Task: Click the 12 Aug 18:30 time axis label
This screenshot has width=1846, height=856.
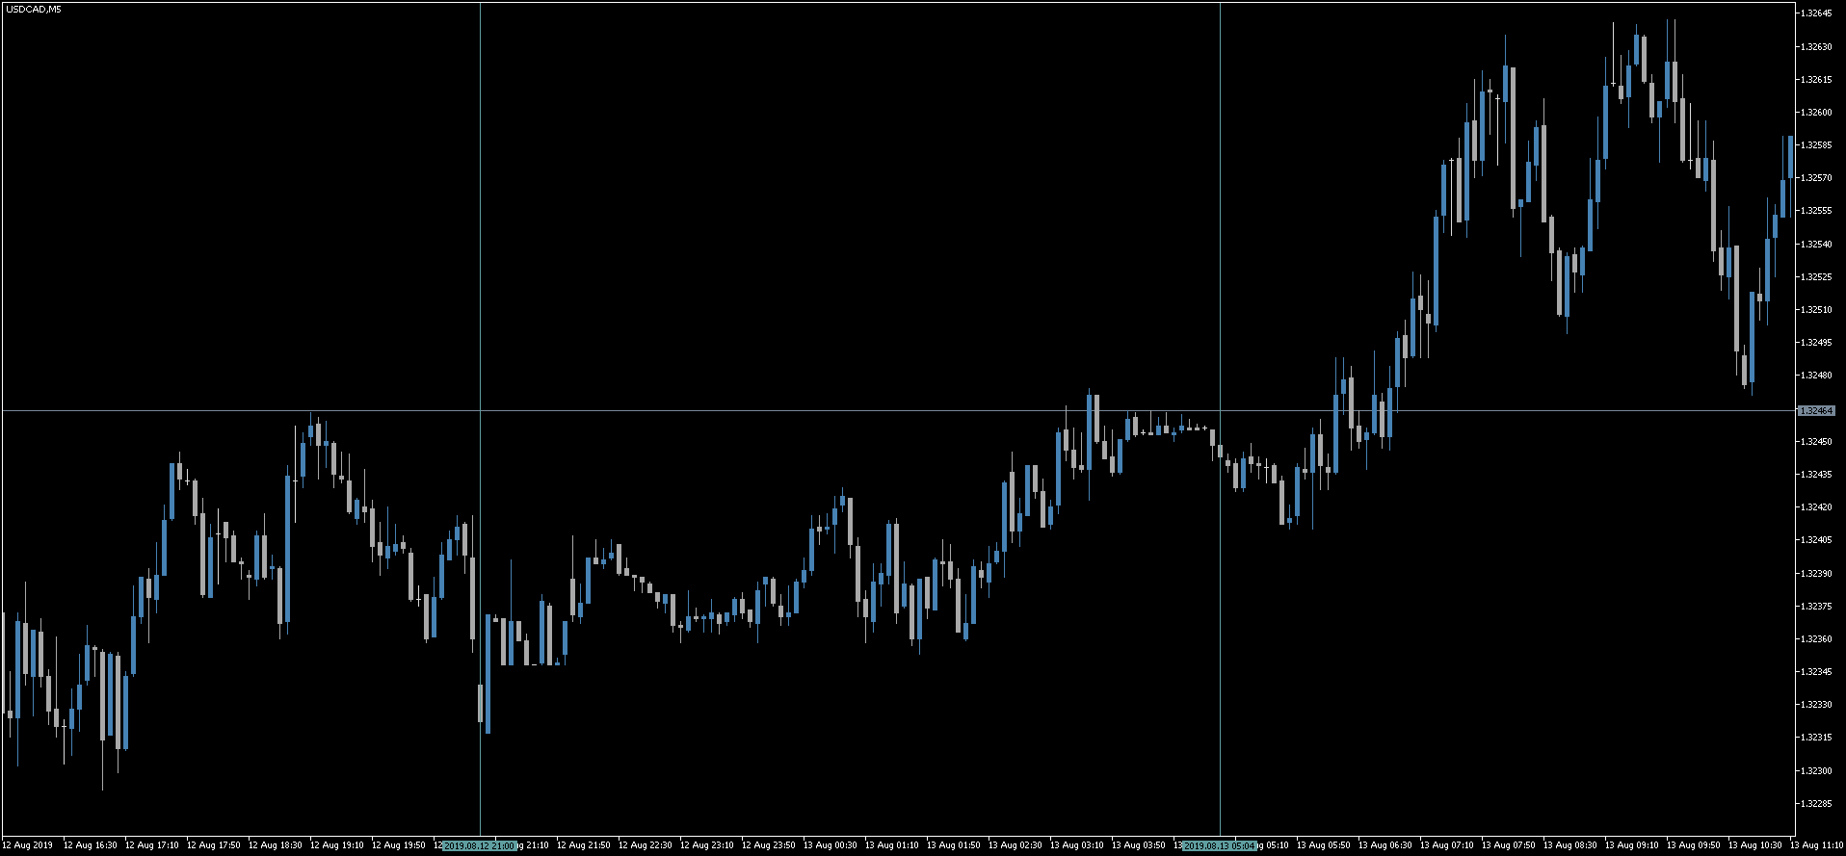Action: point(276,845)
